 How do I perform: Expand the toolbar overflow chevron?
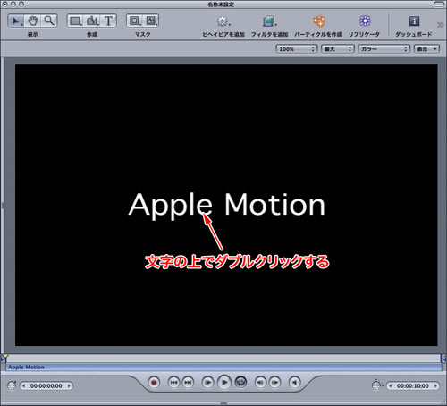pos(440,25)
